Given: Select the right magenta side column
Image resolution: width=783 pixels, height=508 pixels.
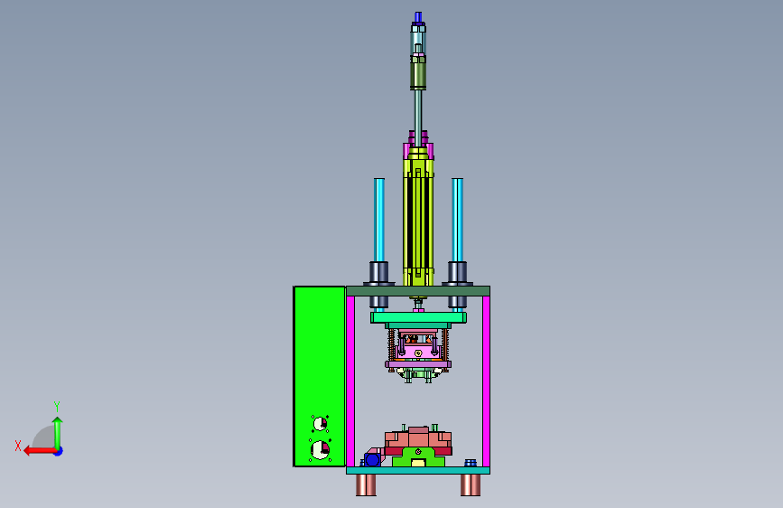Looking at the screenshot, I should tap(486, 381).
